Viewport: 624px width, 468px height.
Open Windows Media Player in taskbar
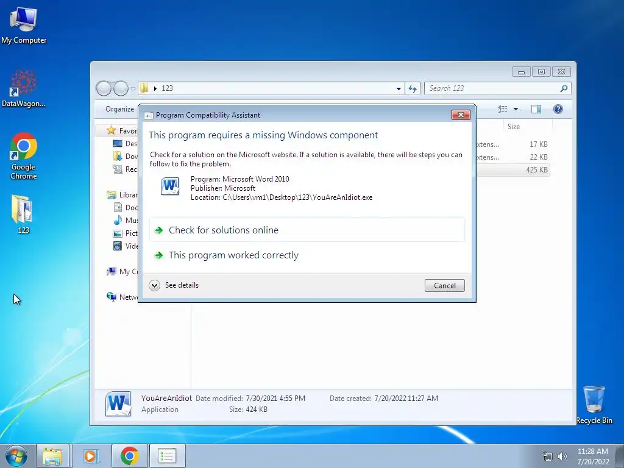click(90, 456)
